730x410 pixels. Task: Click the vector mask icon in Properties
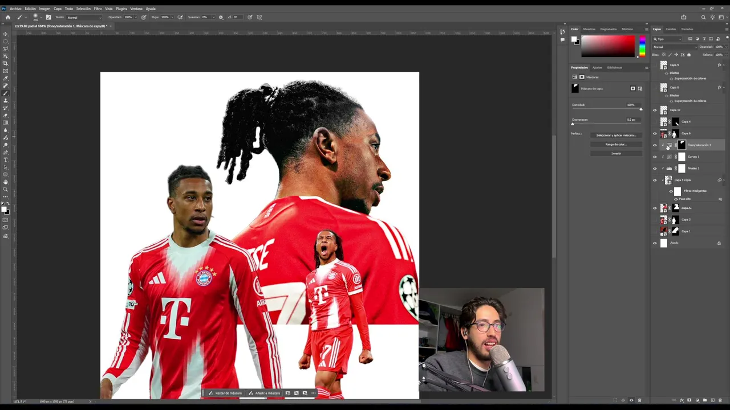pos(640,89)
